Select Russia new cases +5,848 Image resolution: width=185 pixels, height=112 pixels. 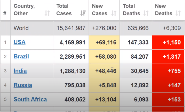(107, 85)
